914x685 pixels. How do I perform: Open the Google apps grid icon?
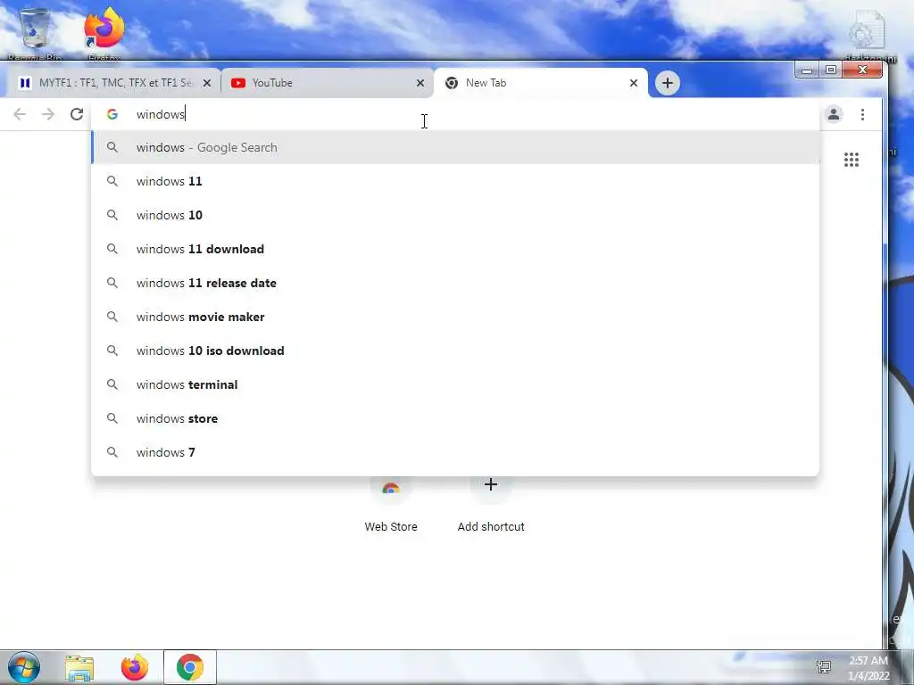(851, 160)
